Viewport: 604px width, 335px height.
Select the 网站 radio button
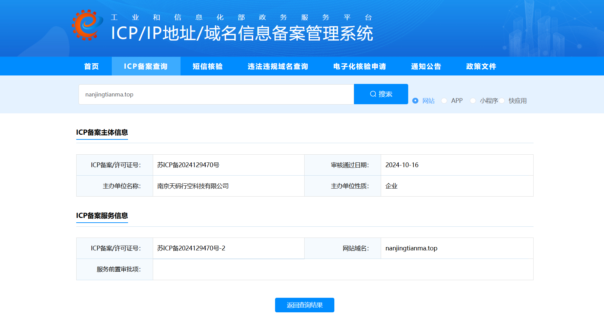[415, 101]
